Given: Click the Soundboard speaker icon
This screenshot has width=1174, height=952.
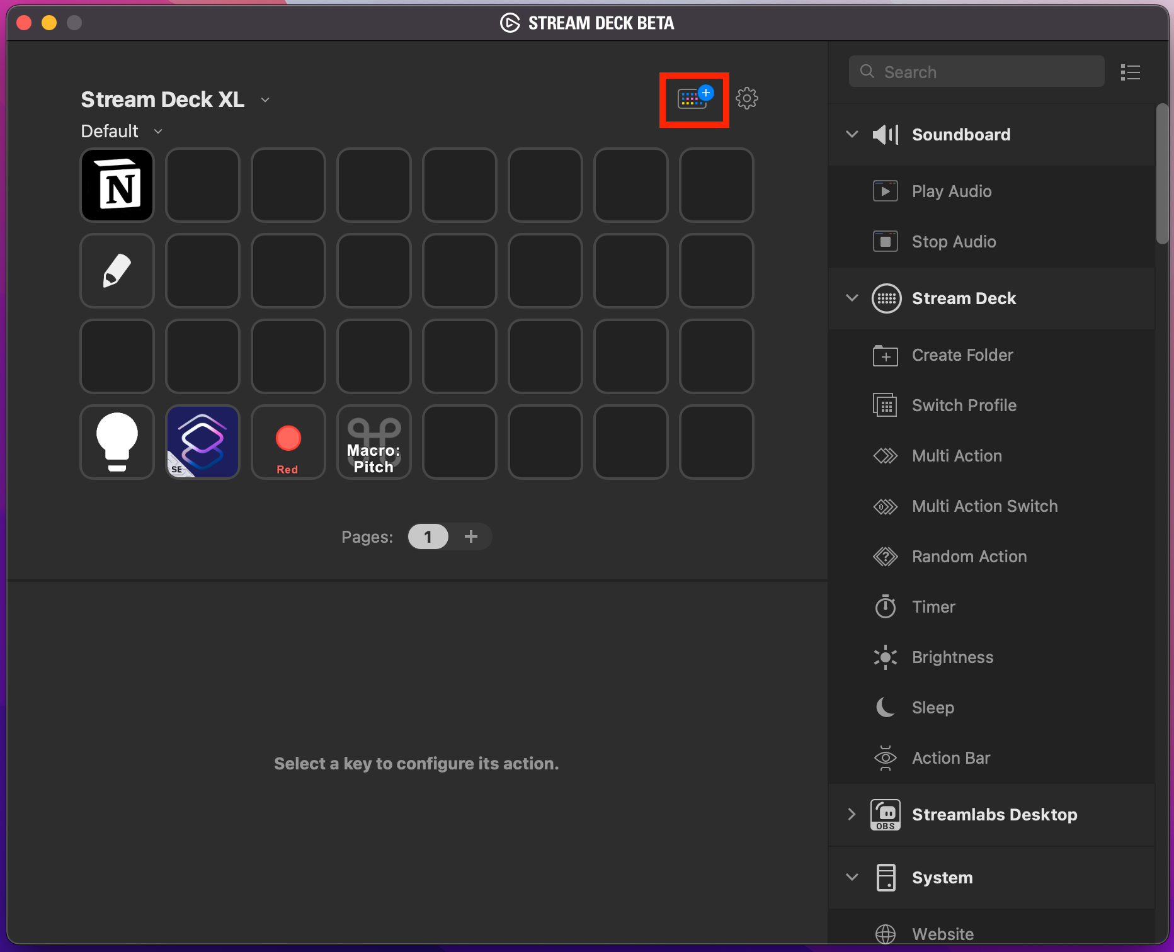Looking at the screenshot, I should pyautogui.click(x=886, y=134).
